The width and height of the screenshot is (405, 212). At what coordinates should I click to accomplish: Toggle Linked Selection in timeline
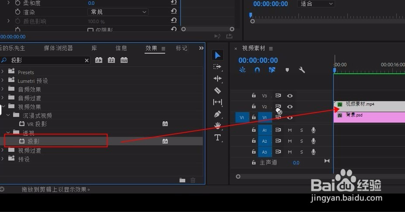(x=272, y=70)
